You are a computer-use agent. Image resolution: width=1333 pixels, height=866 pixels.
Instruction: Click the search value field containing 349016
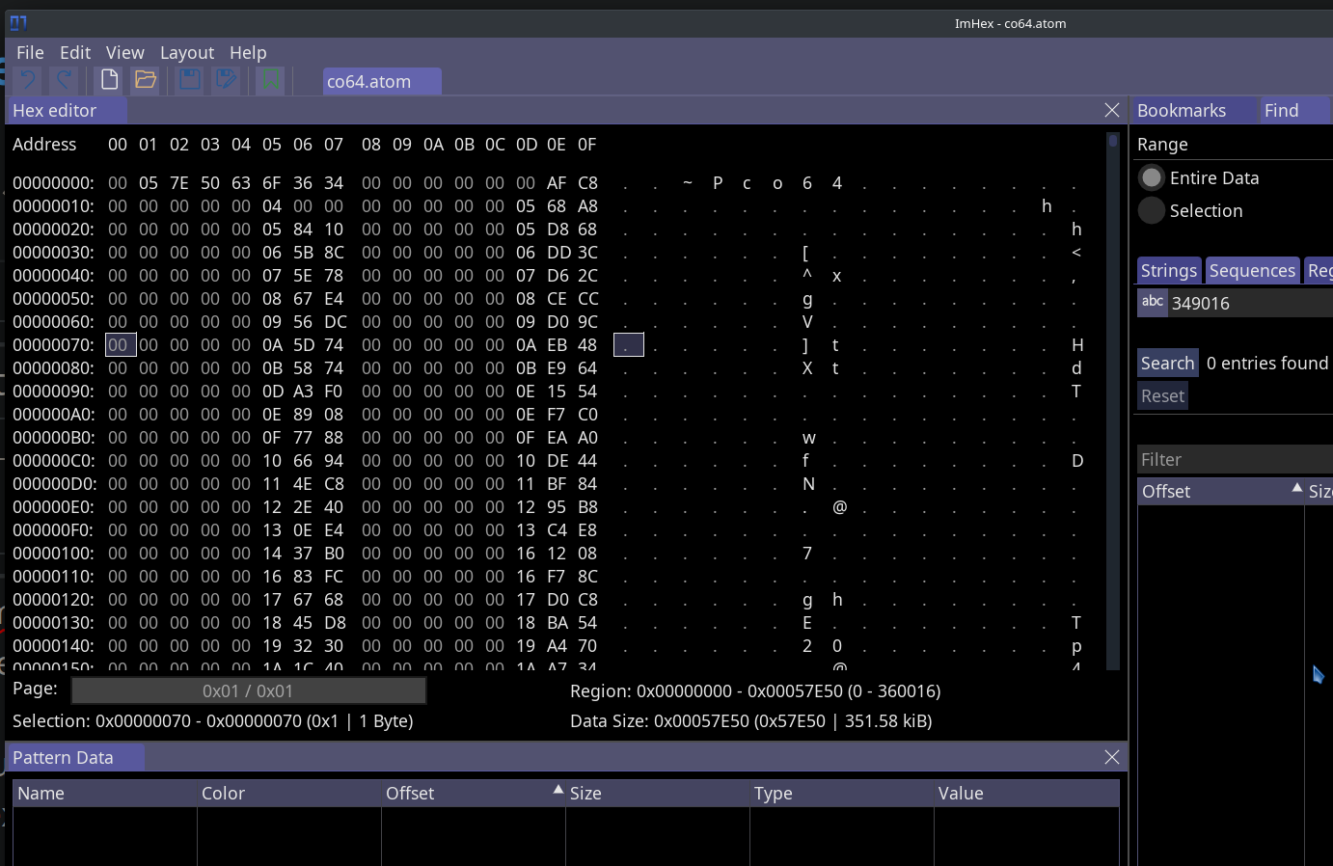click(x=1250, y=303)
